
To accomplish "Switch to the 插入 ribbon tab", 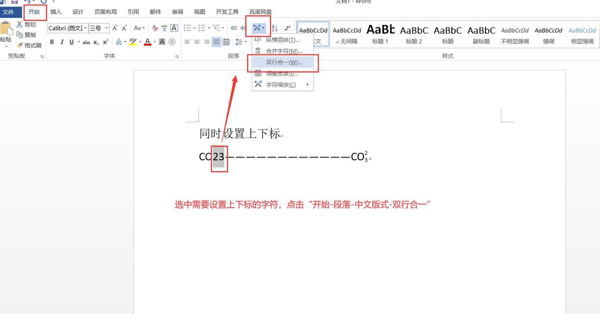I will click(55, 12).
